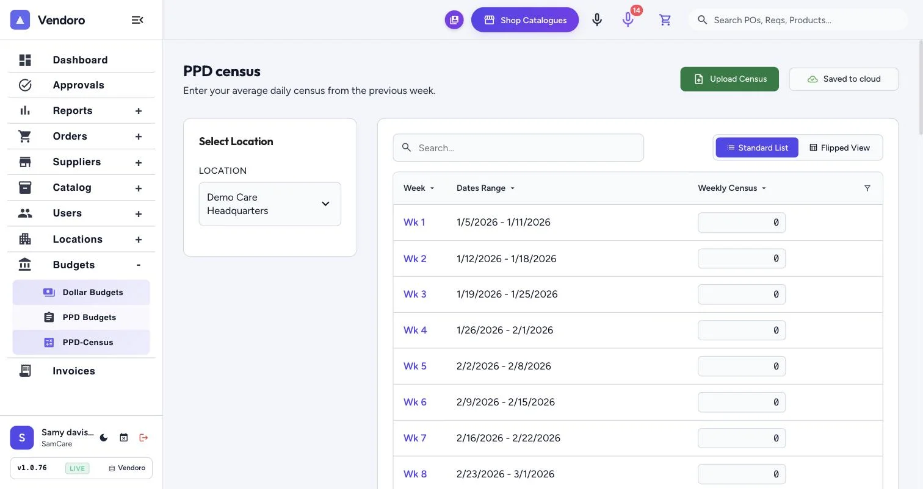Collapse the sidebar menu icon
Image resolution: width=923 pixels, height=489 pixels.
pos(137,20)
